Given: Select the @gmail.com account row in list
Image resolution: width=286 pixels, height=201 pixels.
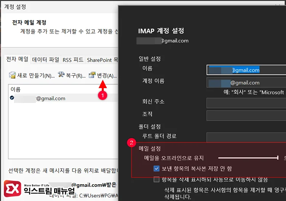Looking at the screenshot, I should tap(63, 98).
